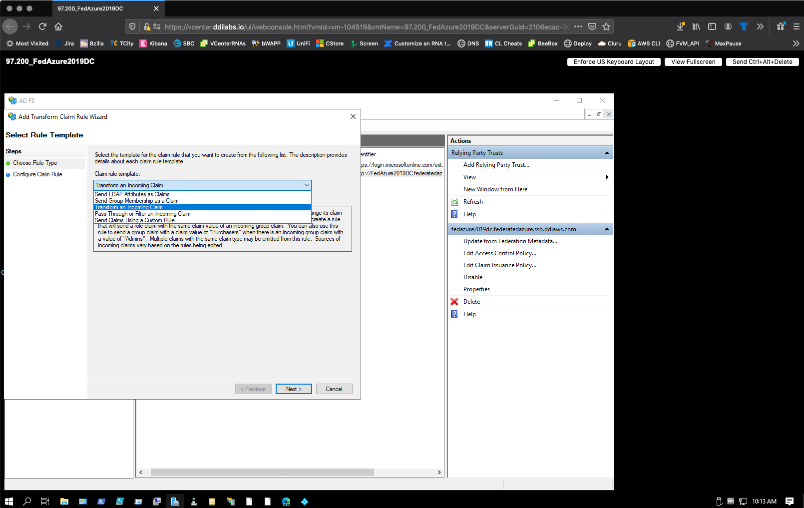This screenshot has height=508, width=804.
Task: Save the page to Pocket icon
Action: point(592,26)
